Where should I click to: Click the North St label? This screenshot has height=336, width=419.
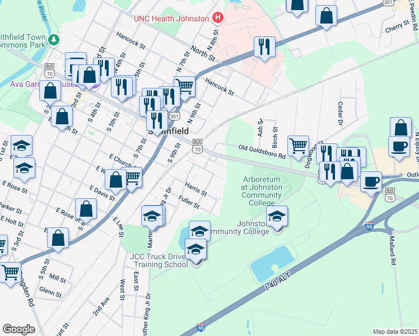point(203,53)
